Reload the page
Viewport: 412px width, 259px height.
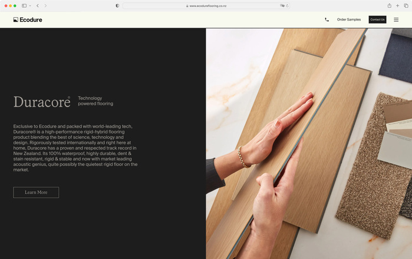point(287,5)
